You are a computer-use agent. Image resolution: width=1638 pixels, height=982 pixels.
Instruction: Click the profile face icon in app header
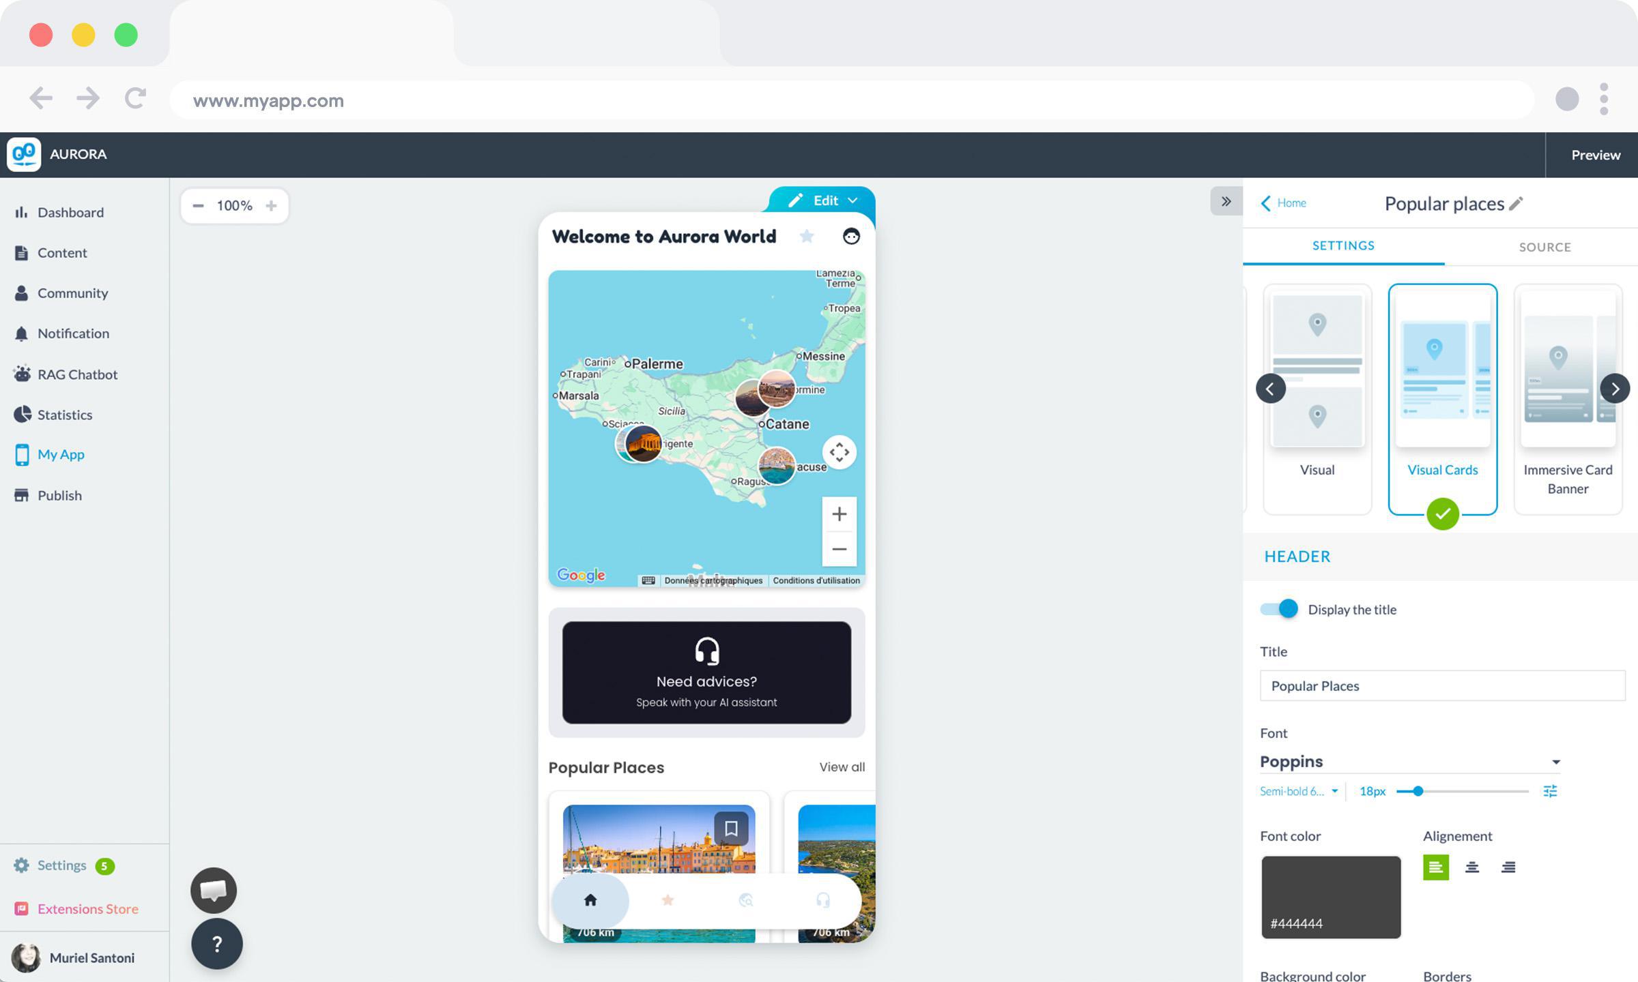click(x=850, y=237)
